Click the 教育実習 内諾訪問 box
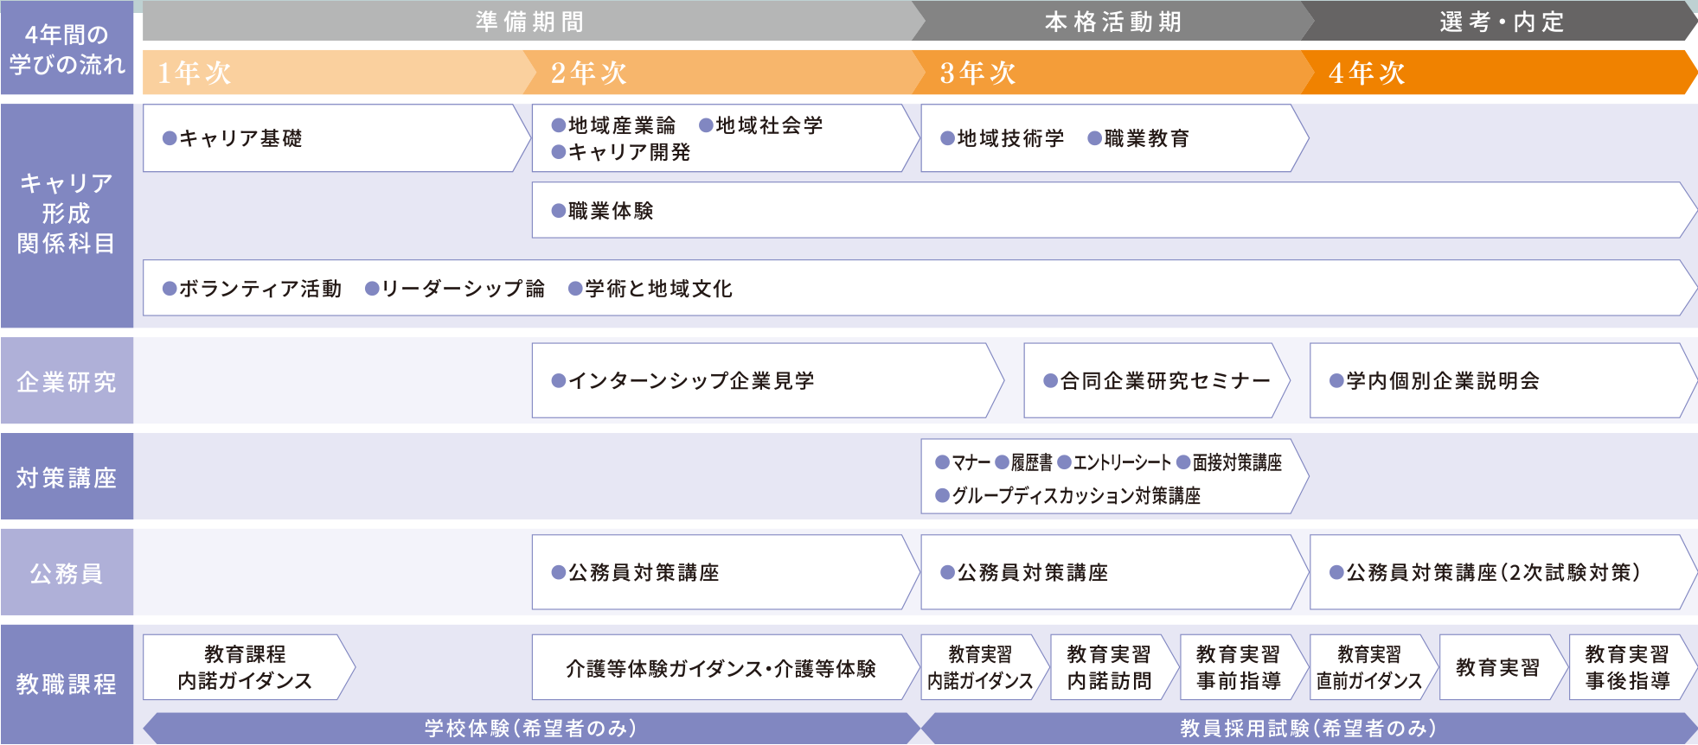 1109,668
